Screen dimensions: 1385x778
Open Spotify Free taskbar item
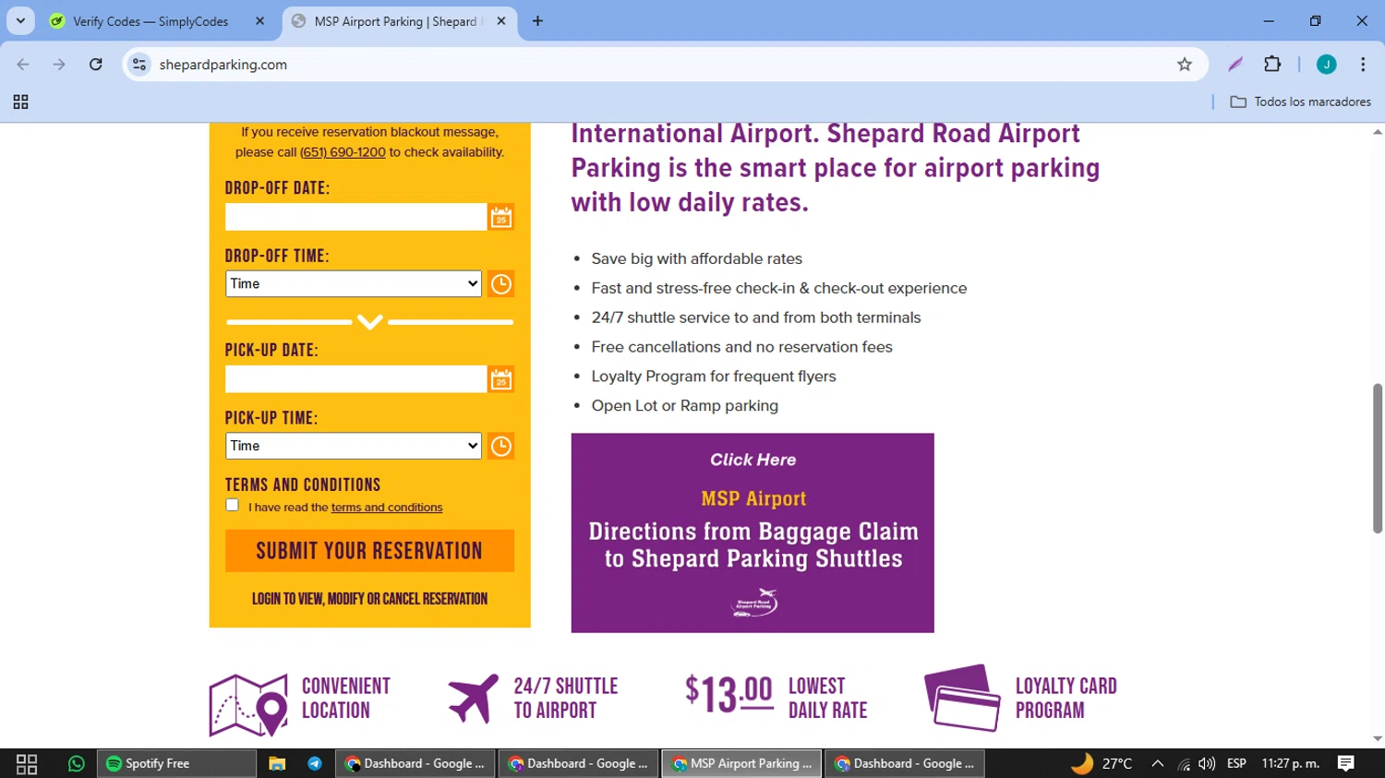[x=176, y=763]
